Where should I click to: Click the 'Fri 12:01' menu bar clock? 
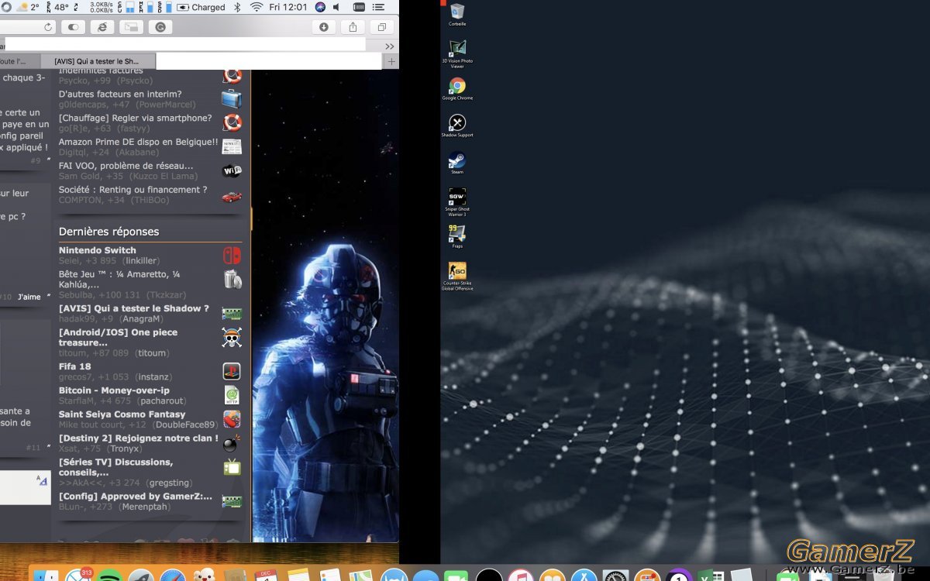(x=288, y=7)
